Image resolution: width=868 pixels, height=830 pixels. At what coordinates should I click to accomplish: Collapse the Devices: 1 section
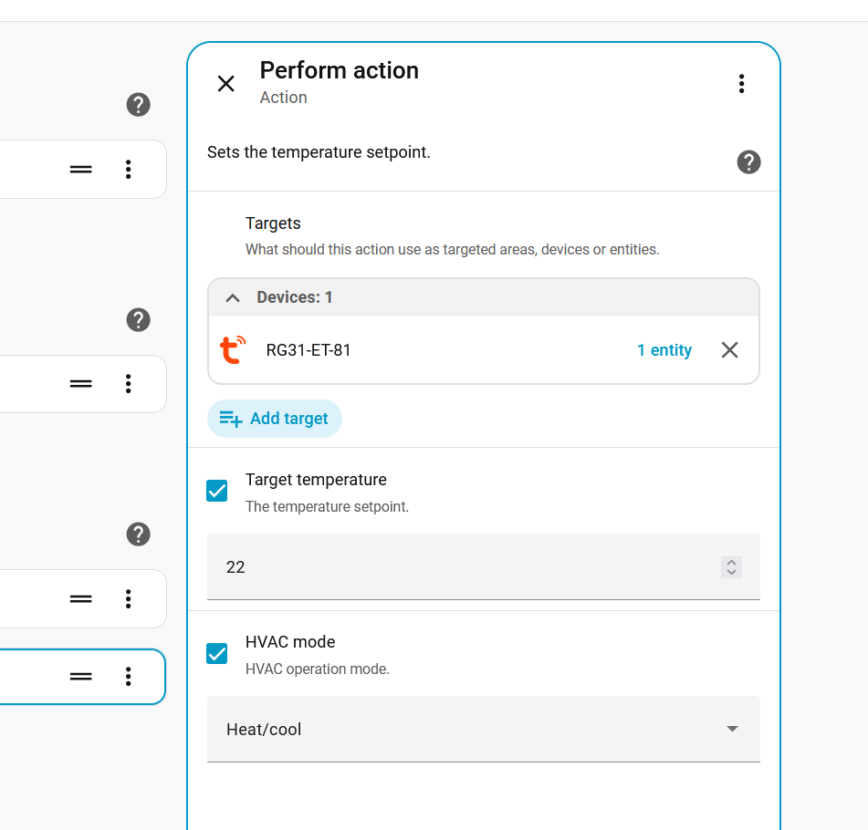(233, 298)
